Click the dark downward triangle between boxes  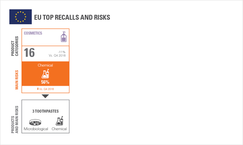click(45, 96)
